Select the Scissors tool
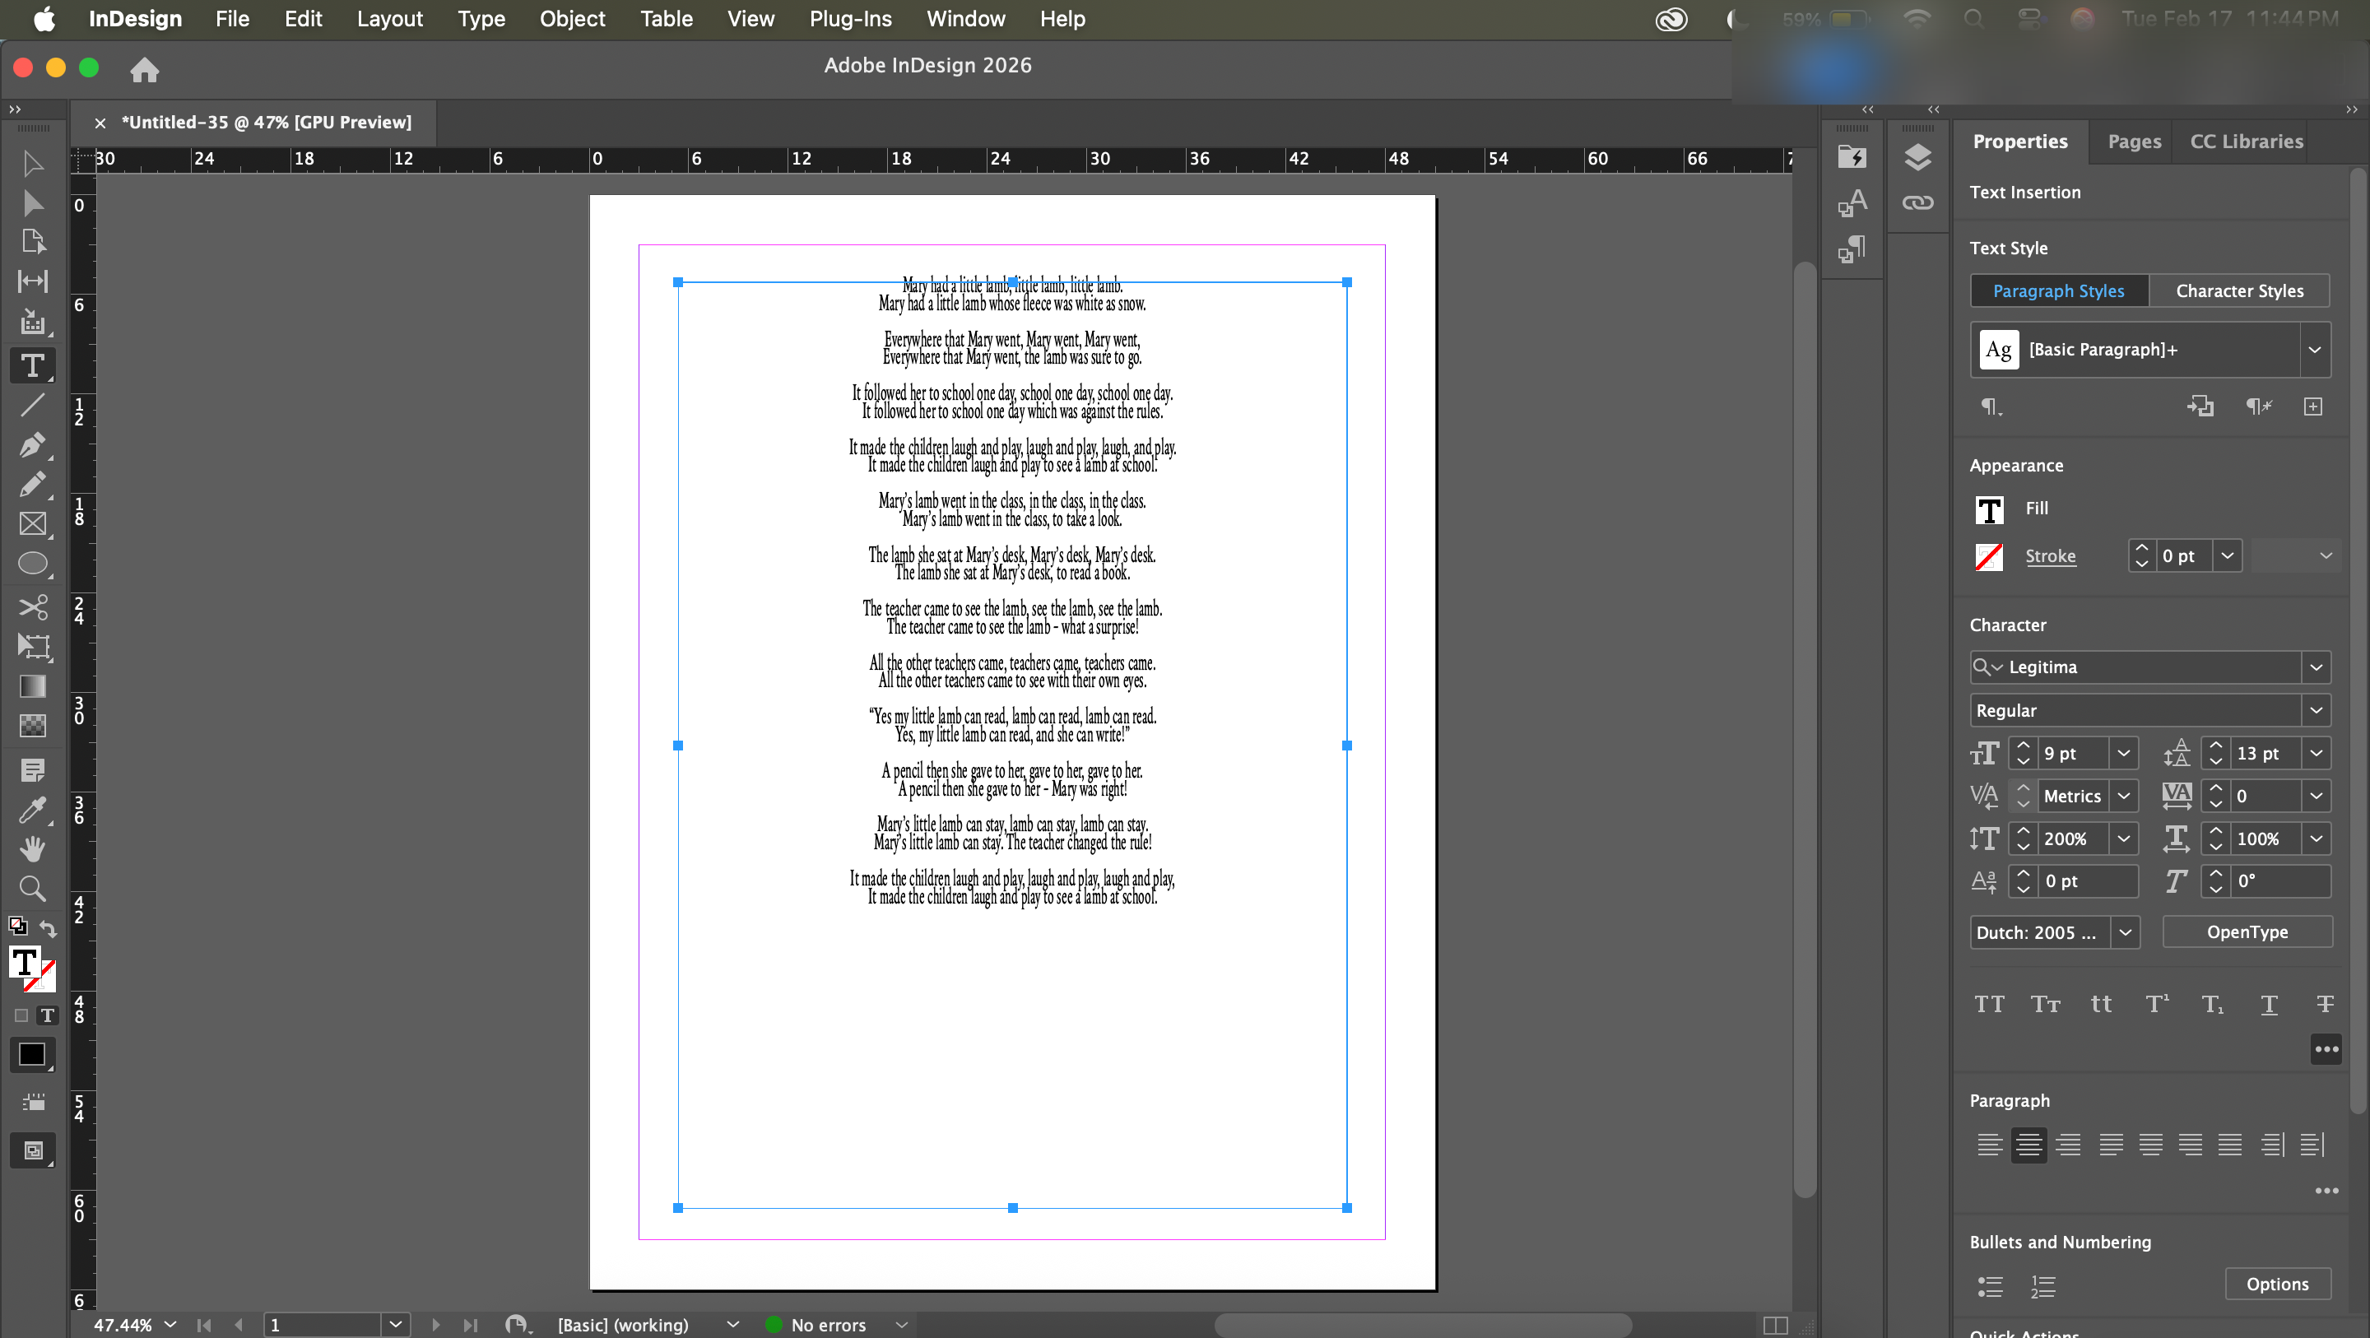This screenshot has width=2370, height=1338. (32, 607)
